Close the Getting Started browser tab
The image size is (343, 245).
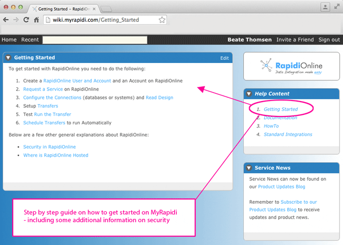click(x=94, y=9)
